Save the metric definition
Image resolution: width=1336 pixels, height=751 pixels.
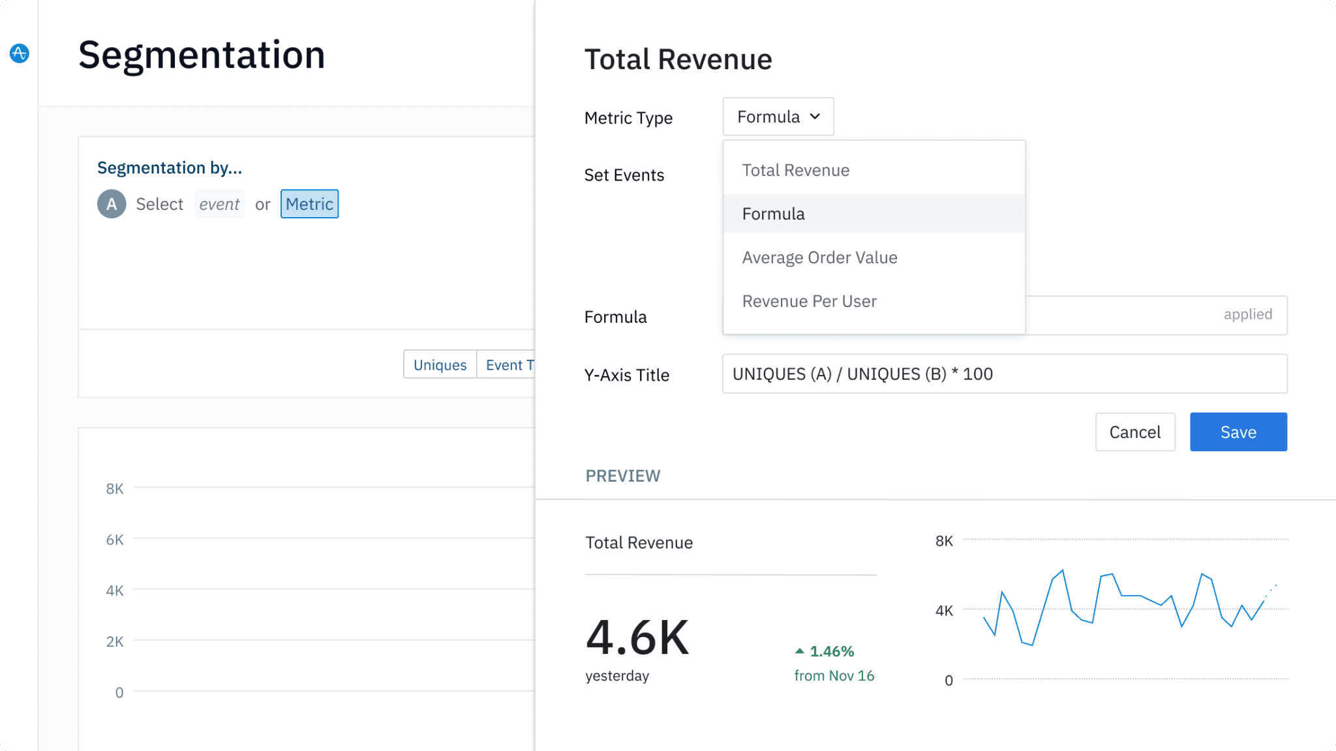pyautogui.click(x=1237, y=432)
